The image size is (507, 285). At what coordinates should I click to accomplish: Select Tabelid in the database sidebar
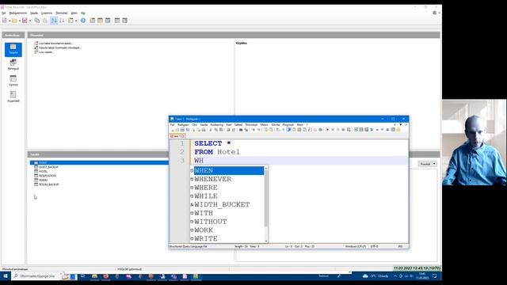point(13,49)
